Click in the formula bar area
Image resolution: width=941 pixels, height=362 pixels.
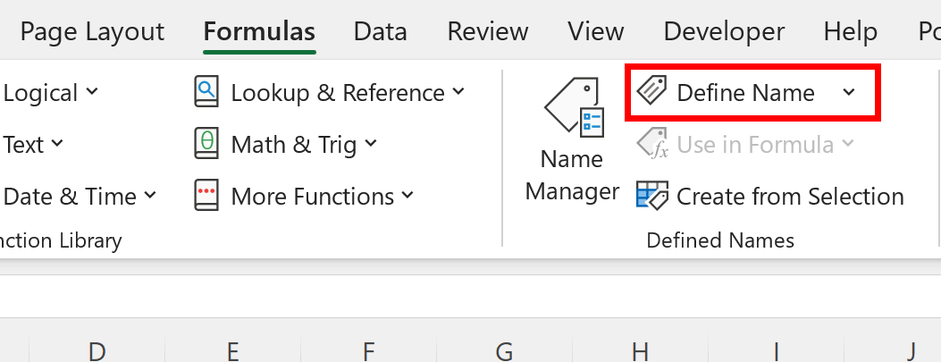tap(470, 297)
